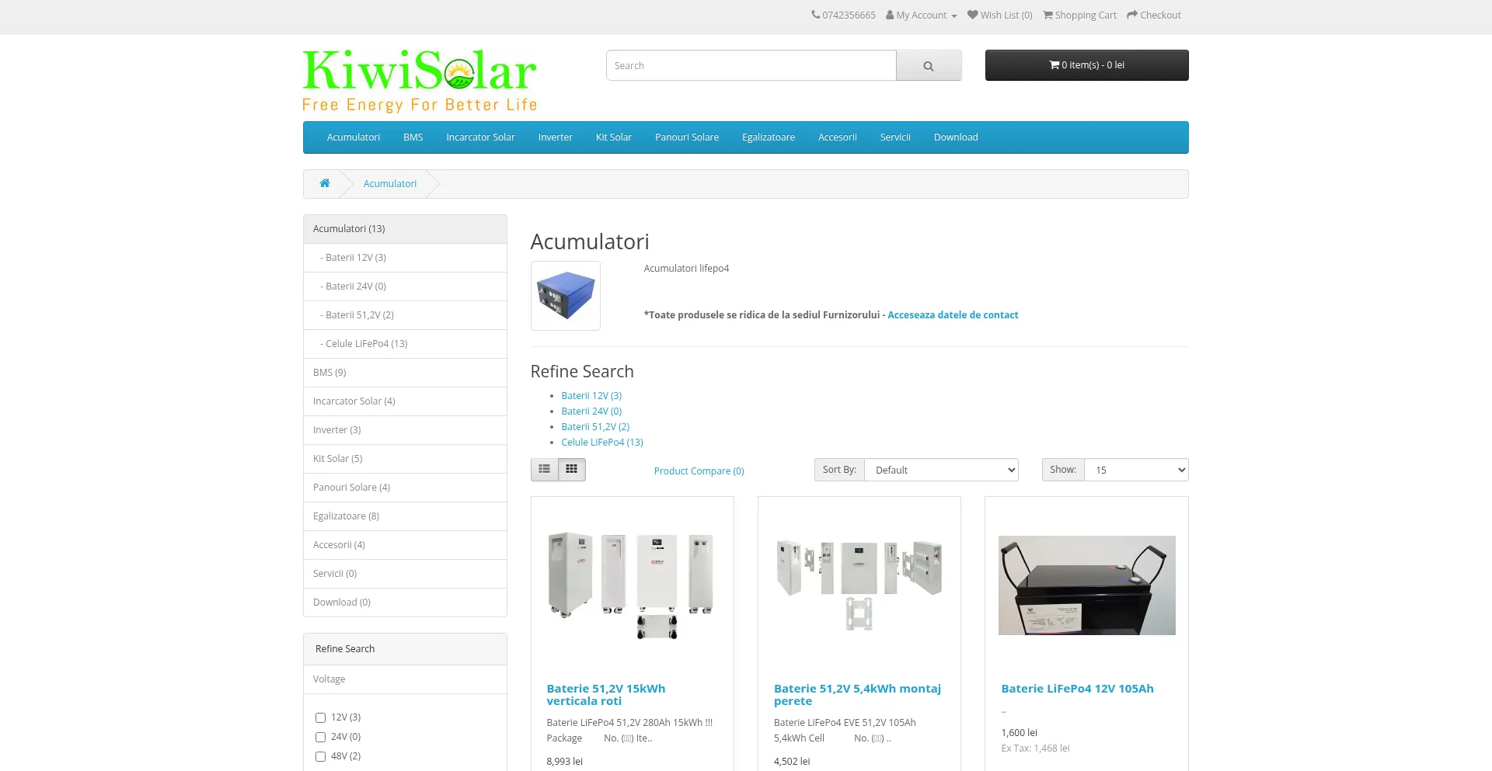Click the Acceseaza datele de contact link
The image size is (1492, 771).
click(x=953, y=314)
